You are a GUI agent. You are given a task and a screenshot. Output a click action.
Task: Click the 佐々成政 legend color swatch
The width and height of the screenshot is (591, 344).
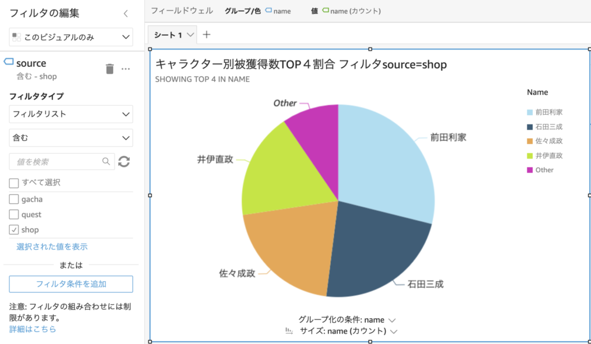[x=530, y=141]
